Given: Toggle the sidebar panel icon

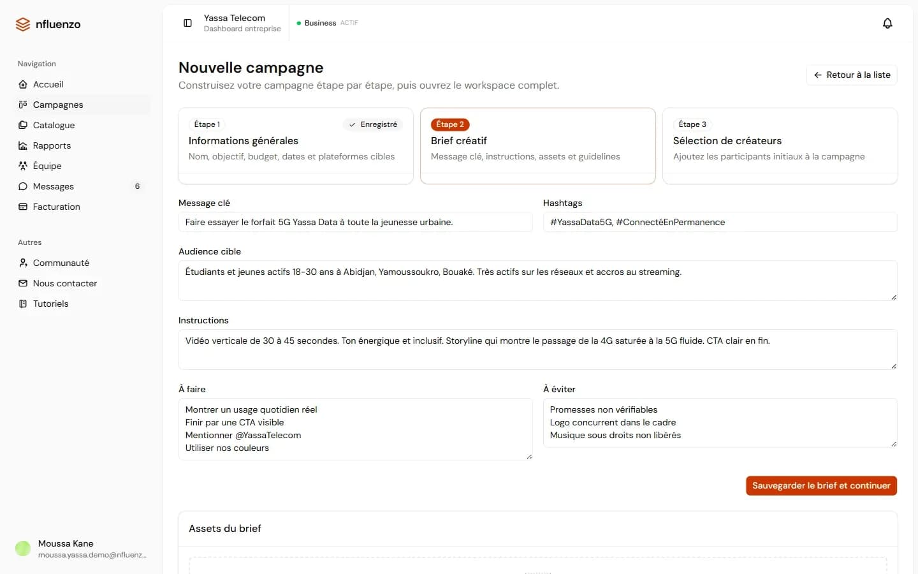Looking at the screenshot, I should click(x=187, y=23).
